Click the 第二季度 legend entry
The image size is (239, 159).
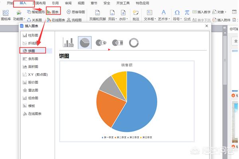[x=120, y=138]
